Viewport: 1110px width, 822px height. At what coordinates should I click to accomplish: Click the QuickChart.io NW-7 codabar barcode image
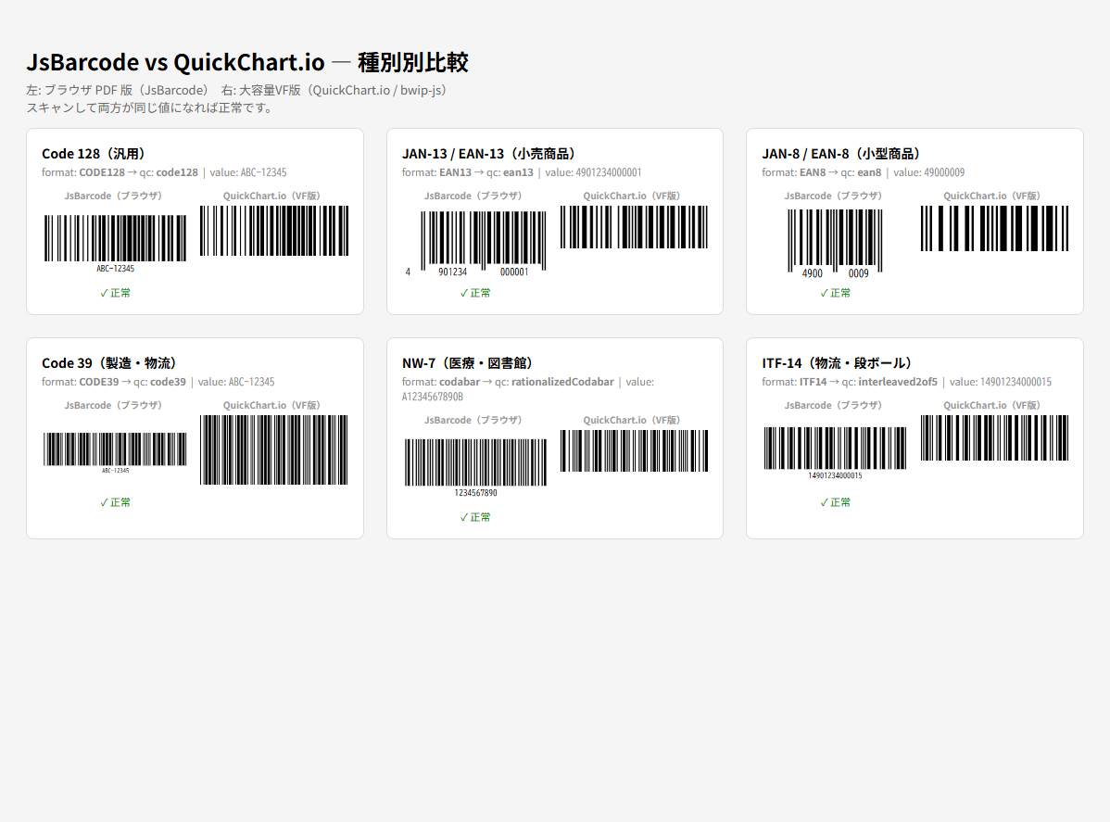click(634, 451)
